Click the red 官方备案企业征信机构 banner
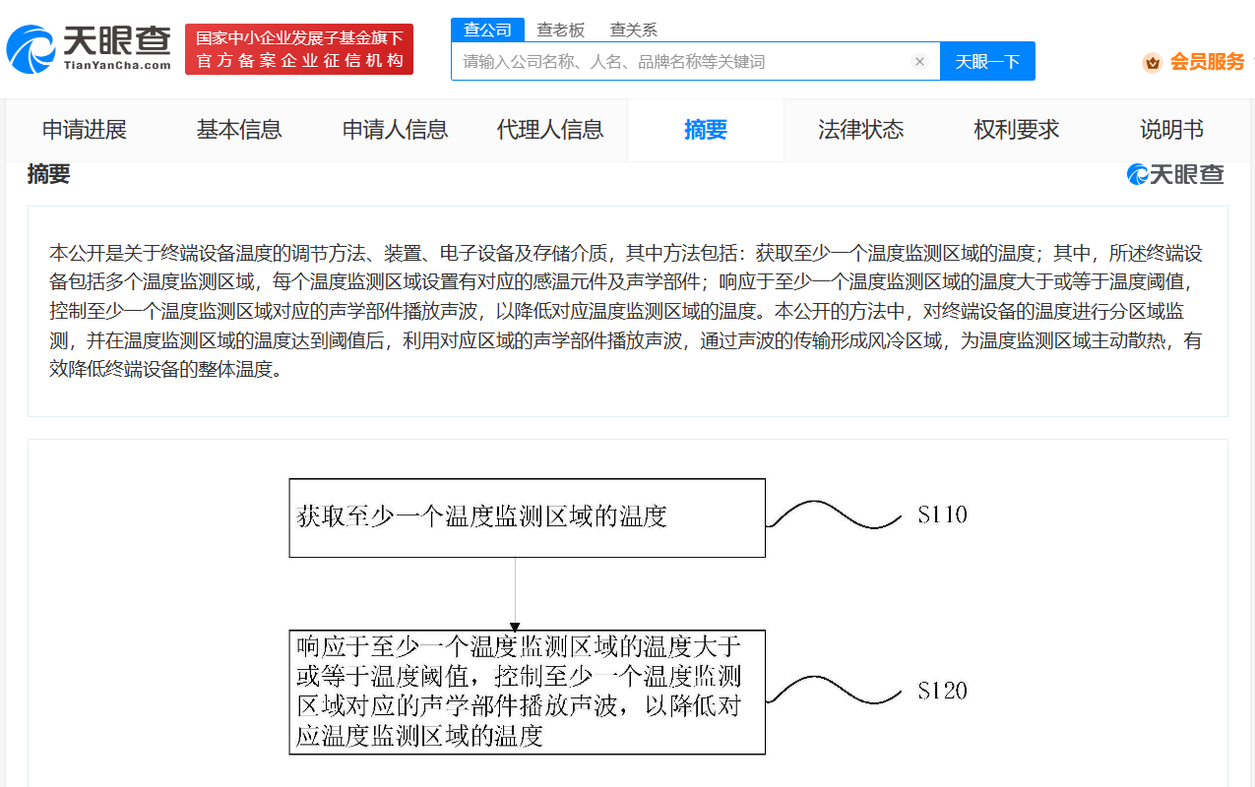This screenshot has height=787, width=1255. [299, 49]
